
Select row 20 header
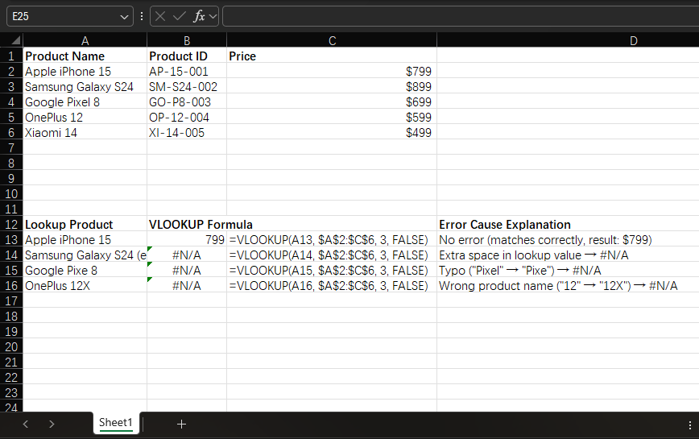(11, 346)
